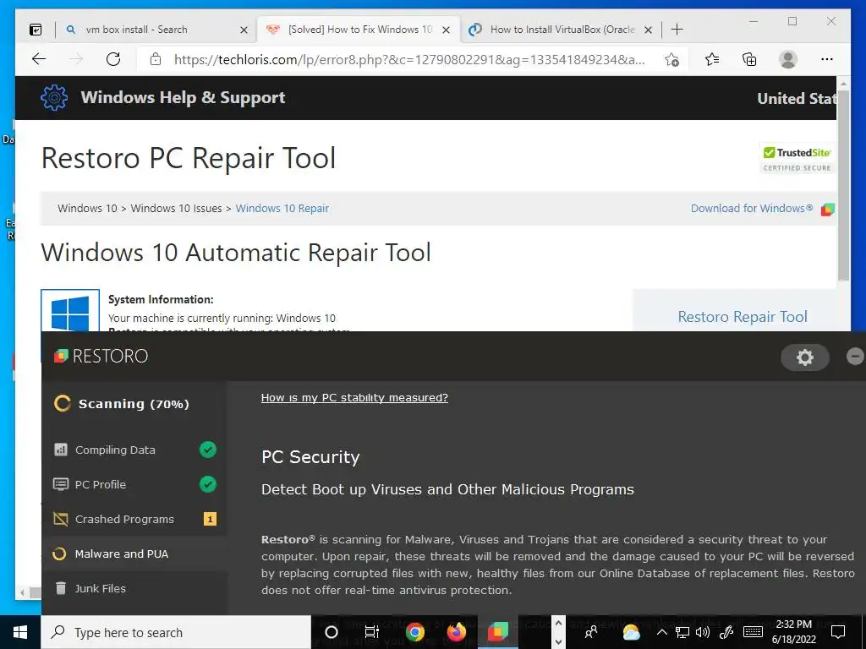Open the Crashed Programs results
The height and width of the screenshot is (649, 866).
(x=134, y=519)
